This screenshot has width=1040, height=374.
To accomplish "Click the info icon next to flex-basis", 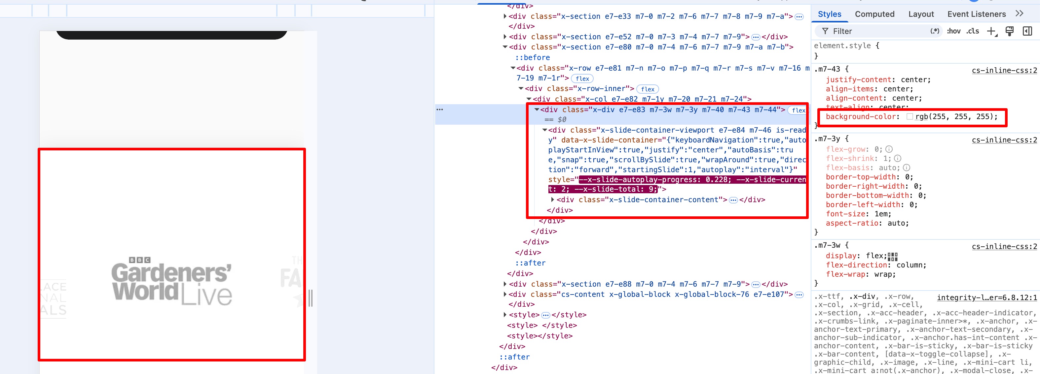I will (x=907, y=168).
